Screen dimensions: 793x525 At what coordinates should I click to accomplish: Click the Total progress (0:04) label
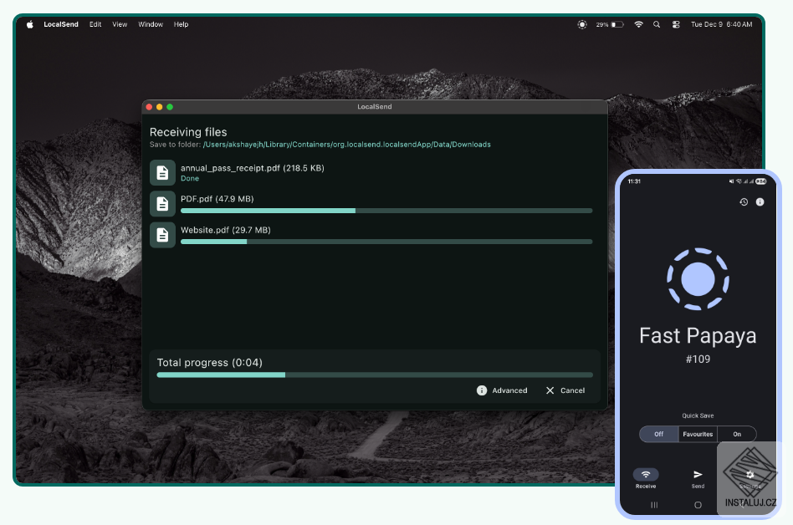pos(209,362)
